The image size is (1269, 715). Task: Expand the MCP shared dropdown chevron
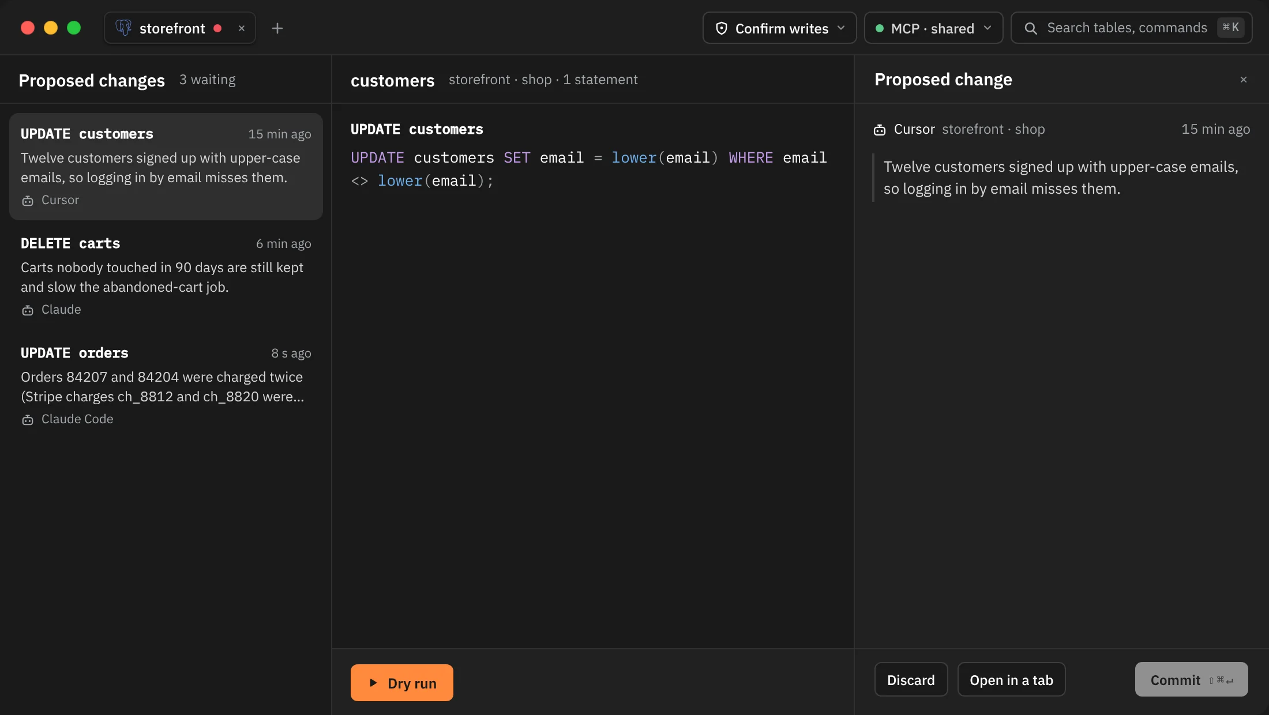(x=988, y=28)
